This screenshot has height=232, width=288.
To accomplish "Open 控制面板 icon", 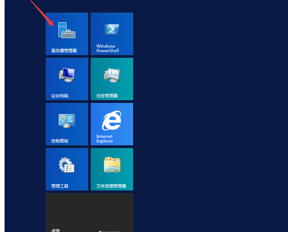I will click(67, 121).
